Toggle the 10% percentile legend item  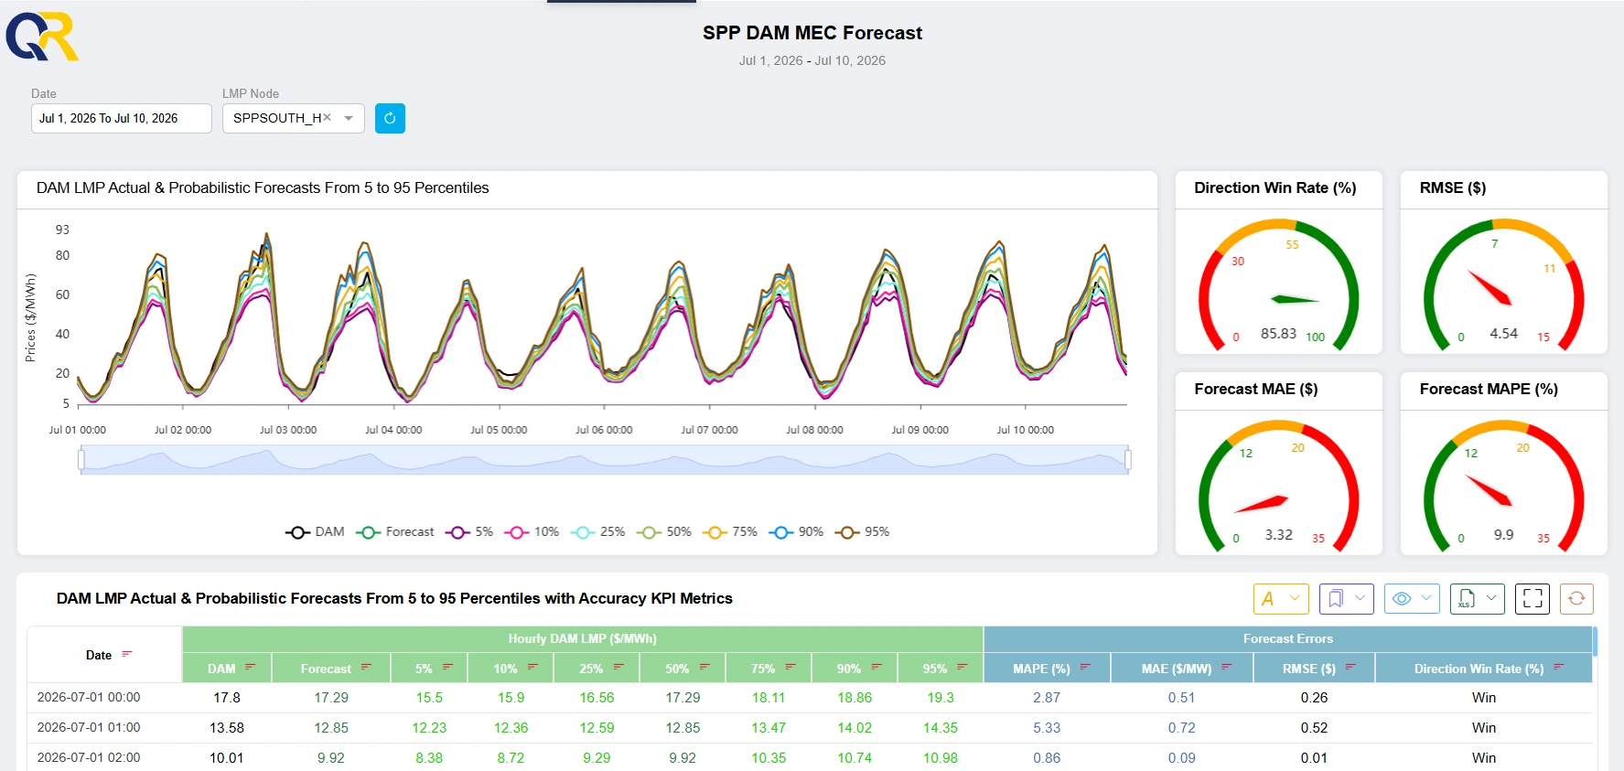[x=532, y=531]
